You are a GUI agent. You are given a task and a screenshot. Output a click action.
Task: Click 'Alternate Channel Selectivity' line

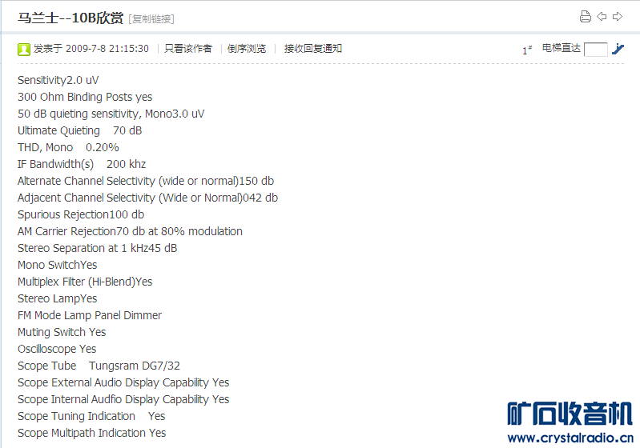(146, 181)
